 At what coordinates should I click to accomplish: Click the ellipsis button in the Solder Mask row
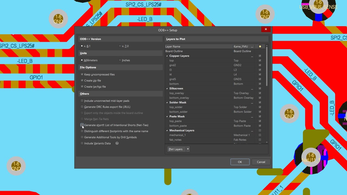click(252, 103)
